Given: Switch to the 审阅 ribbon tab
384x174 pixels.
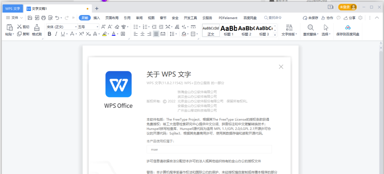Looking at the screenshot, I should point(139,18).
